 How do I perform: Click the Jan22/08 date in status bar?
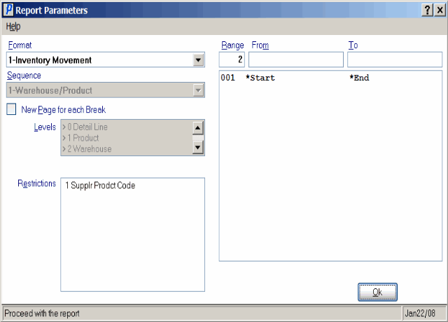(420, 314)
